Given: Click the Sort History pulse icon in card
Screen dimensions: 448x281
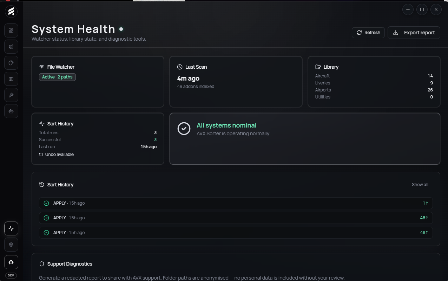Looking at the screenshot, I should [42, 124].
